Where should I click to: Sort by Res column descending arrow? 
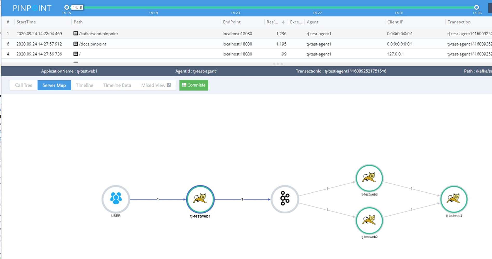tap(283, 22)
